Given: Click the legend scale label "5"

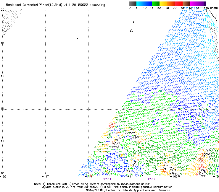Looking at the screenshot, I should 137,8.
